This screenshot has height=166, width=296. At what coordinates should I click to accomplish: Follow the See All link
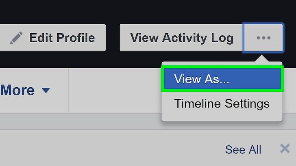[243, 150]
